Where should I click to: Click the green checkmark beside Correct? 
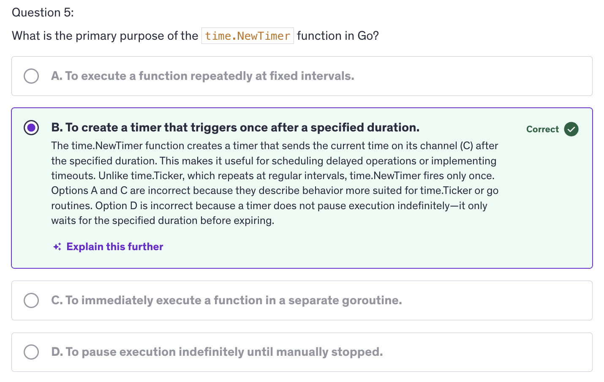click(571, 129)
